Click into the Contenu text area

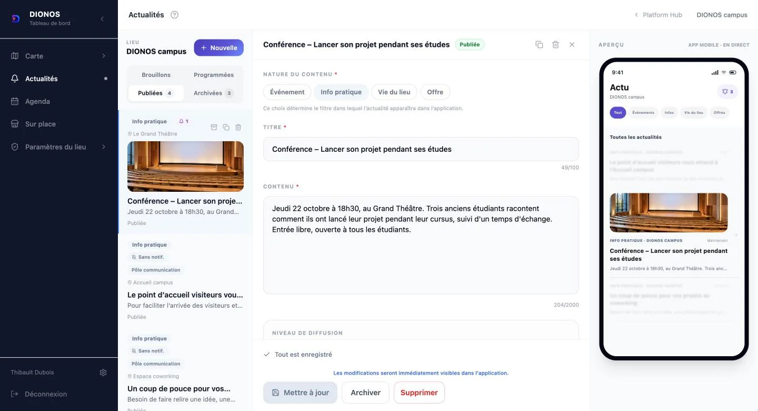[421, 246]
